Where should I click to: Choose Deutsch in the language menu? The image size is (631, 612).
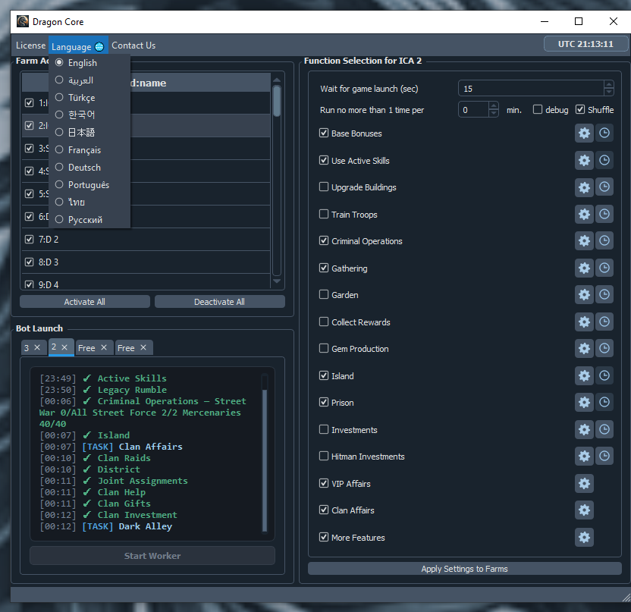[89, 168]
